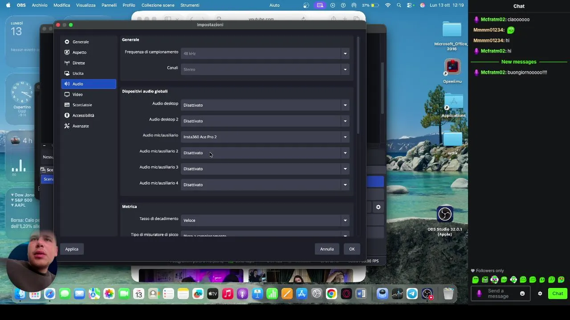Open Collezione scene menu
Image resolution: width=570 pixels, height=320 pixels.
pyautogui.click(x=158, y=5)
